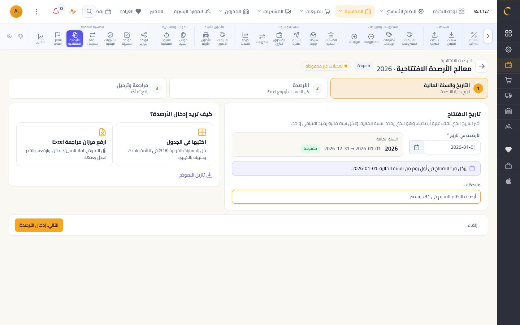Open the top bar search box

pos(89,12)
